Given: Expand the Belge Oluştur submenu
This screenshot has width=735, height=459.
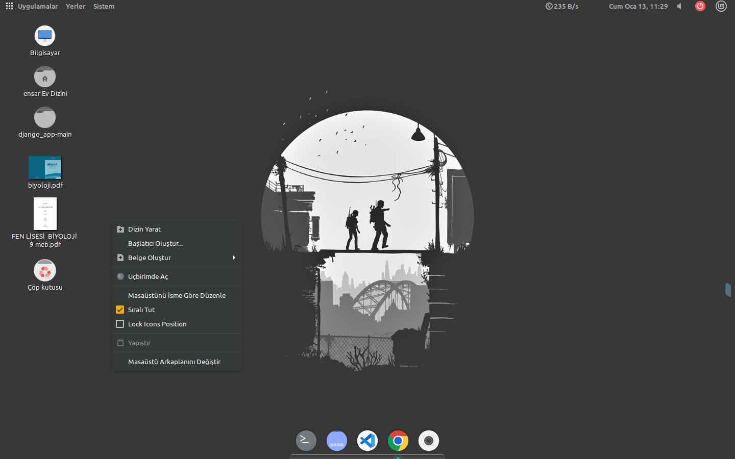Looking at the screenshot, I should coord(177,258).
